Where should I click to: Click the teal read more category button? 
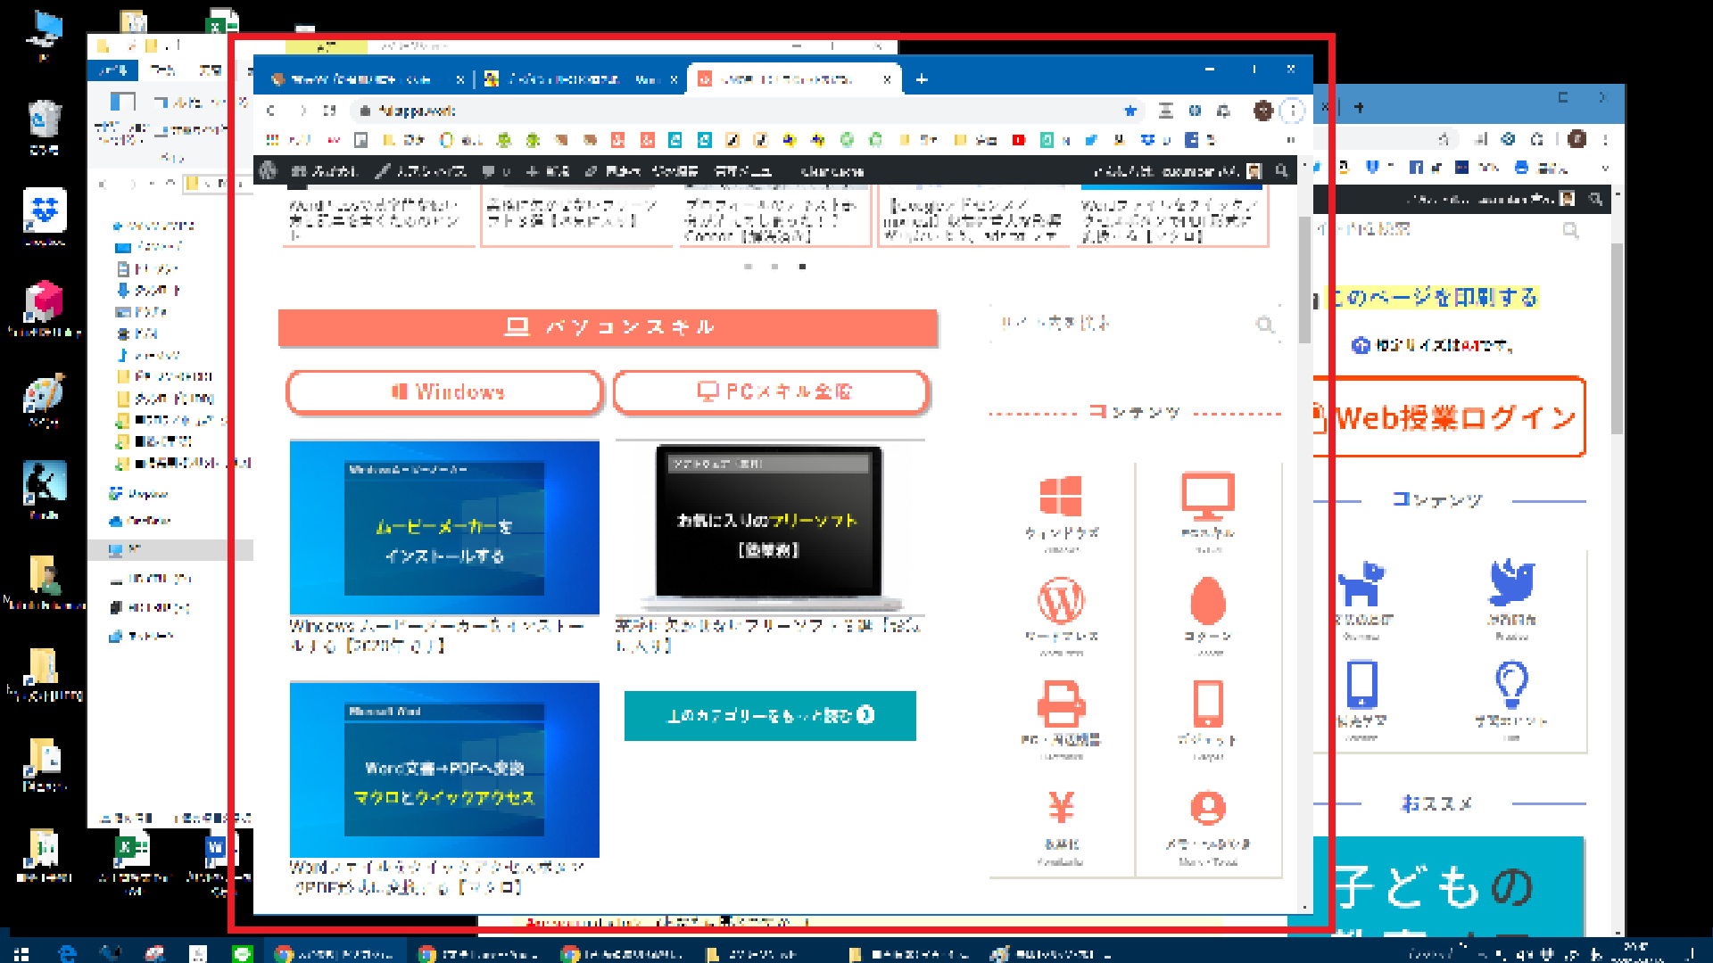(770, 716)
